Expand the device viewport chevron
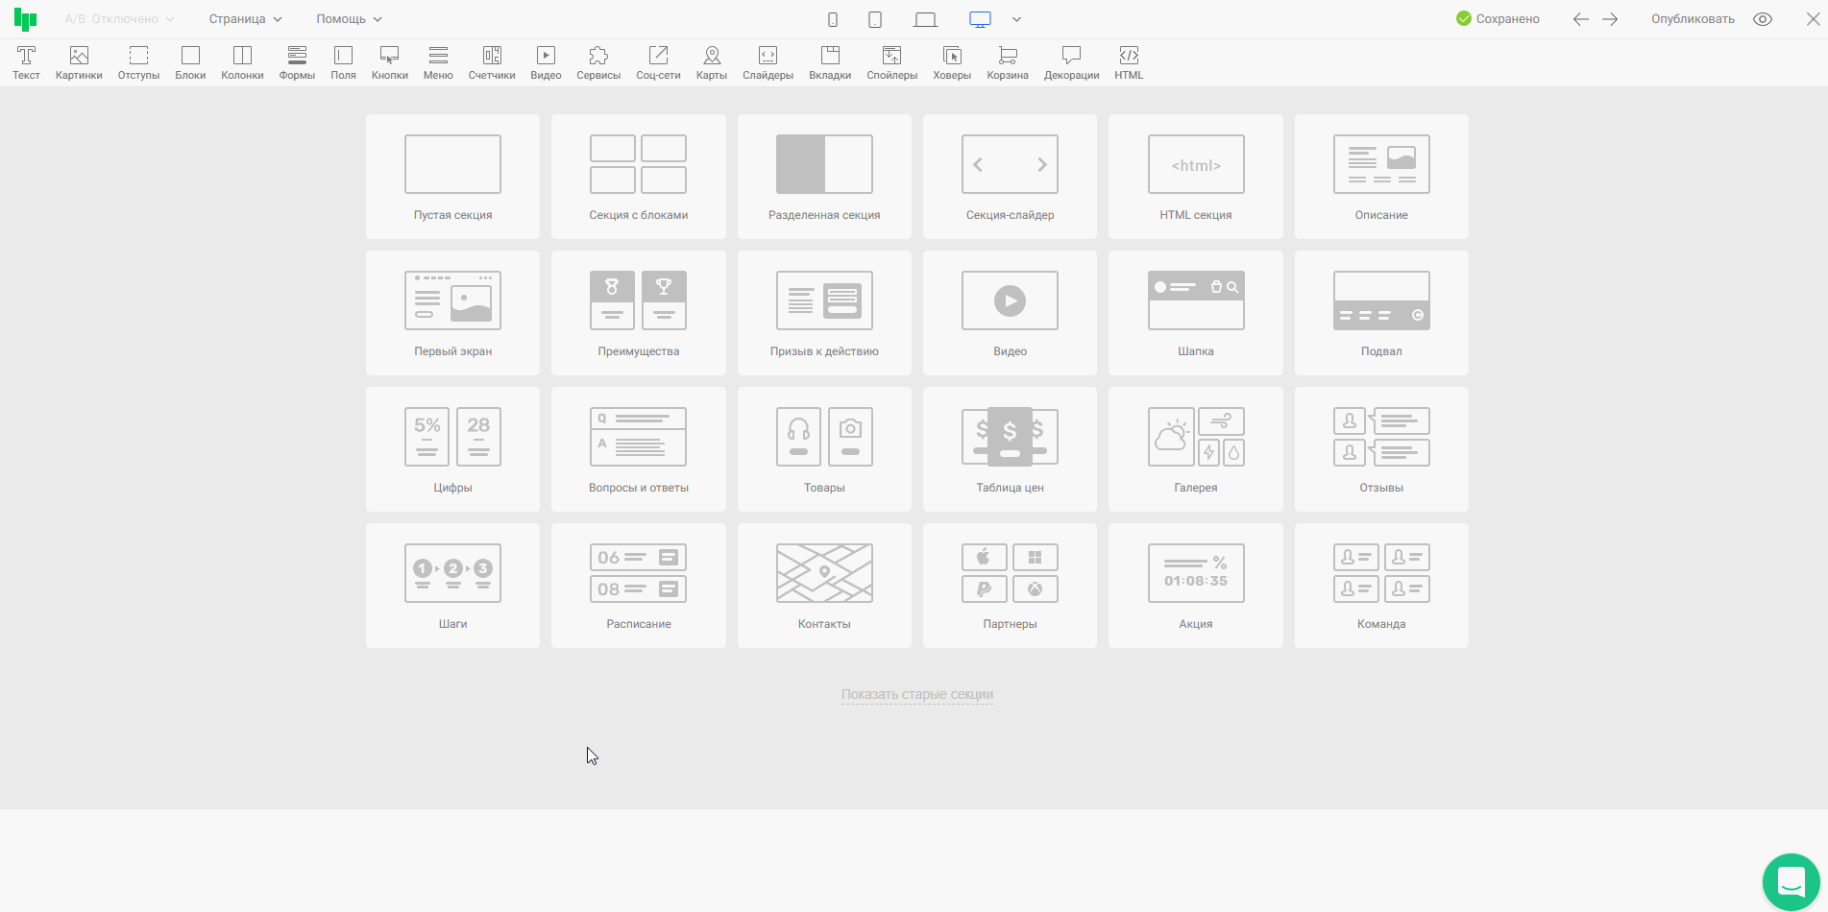 coord(1016,19)
